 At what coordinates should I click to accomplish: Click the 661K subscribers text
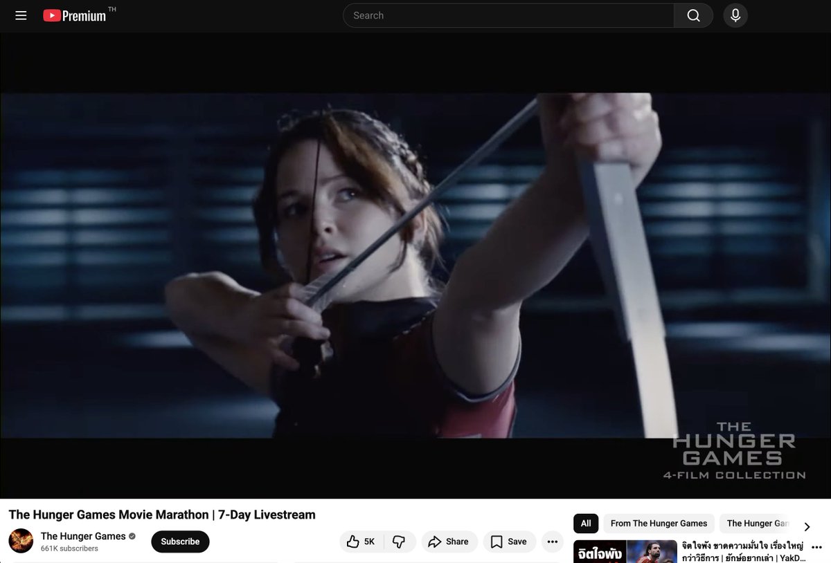coord(69,548)
